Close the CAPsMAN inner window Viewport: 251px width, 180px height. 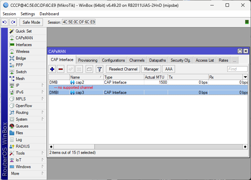[x=246, y=51]
